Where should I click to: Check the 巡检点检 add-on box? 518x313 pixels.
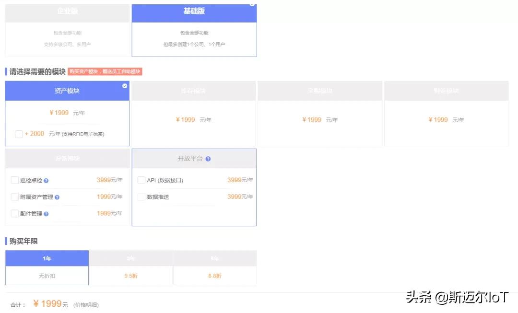[x=15, y=180]
